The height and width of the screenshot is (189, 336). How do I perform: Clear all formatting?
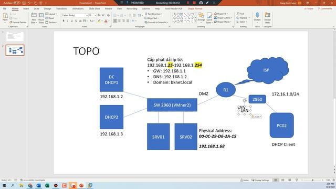click(109, 15)
